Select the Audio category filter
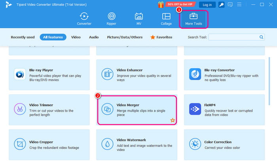This screenshot has height=161, width=277. pyautogui.click(x=94, y=37)
